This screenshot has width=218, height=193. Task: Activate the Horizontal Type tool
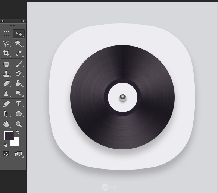point(19,104)
